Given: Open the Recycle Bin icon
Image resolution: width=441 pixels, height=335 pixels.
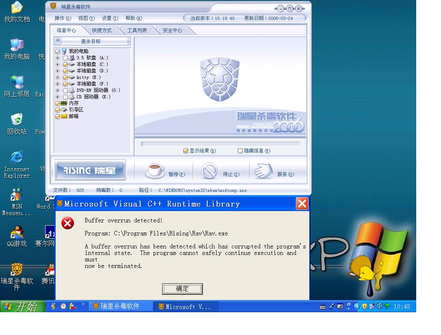Looking at the screenshot, I should 17,124.
